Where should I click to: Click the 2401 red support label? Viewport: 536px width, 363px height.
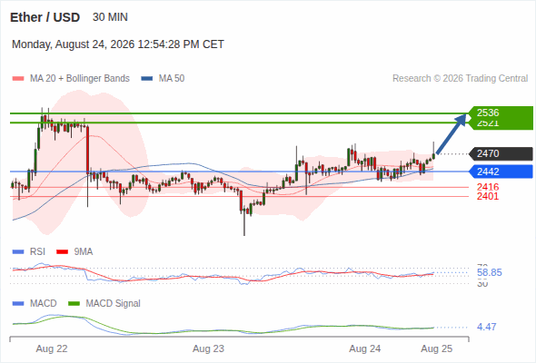pyautogui.click(x=488, y=196)
